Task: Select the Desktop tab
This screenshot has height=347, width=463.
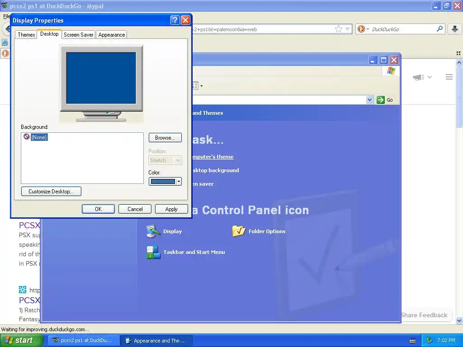Action: point(49,34)
